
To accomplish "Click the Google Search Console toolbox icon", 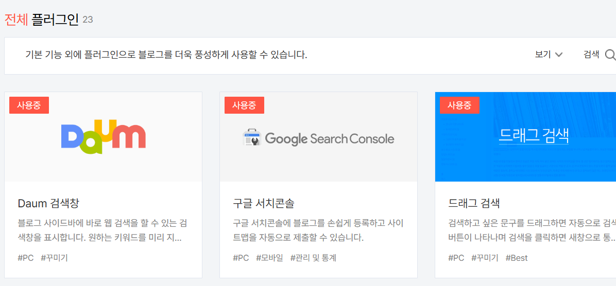I will [x=251, y=138].
